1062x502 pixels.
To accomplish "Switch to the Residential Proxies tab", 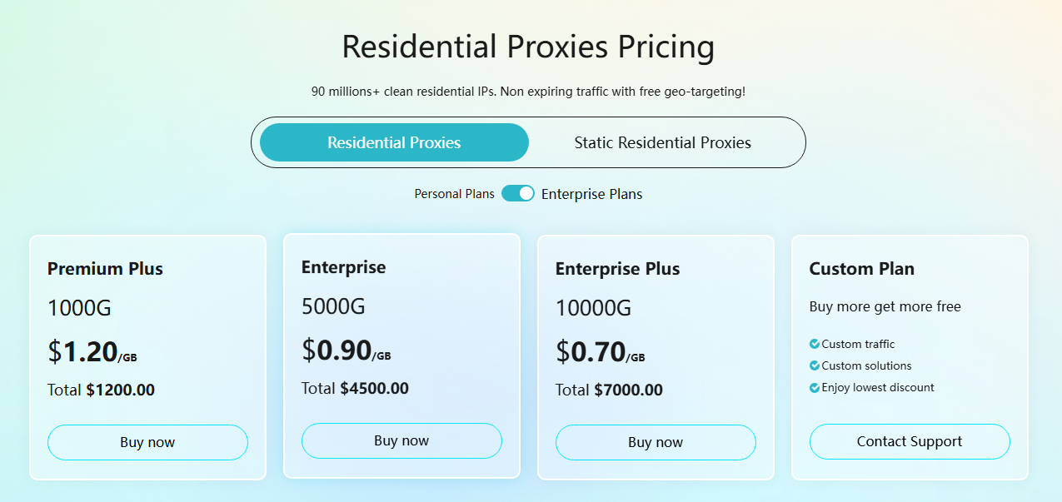I will point(394,142).
